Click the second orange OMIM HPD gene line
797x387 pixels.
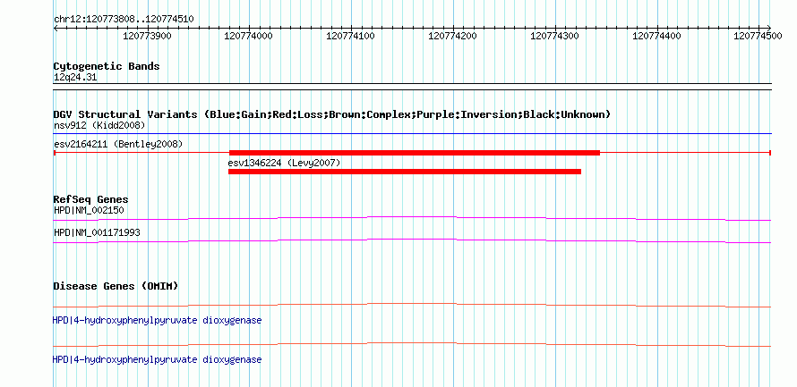point(412,345)
